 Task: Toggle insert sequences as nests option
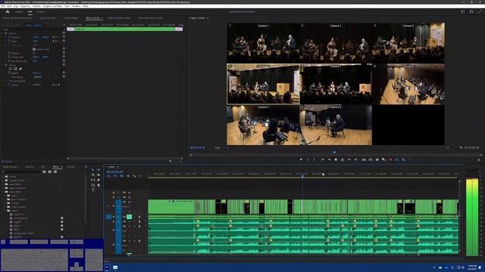(108, 176)
